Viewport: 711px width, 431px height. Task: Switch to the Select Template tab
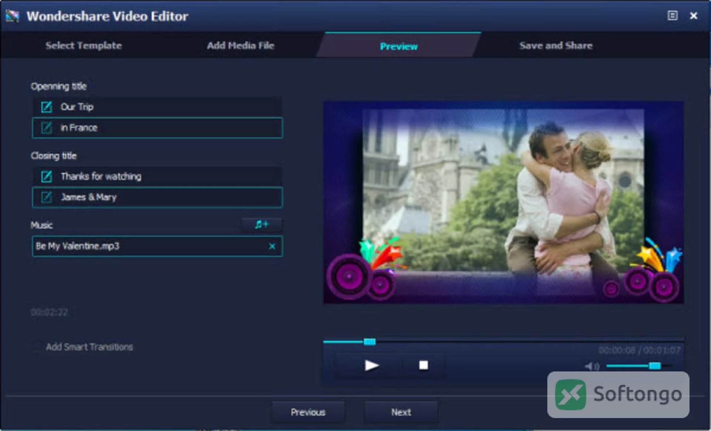pyautogui.click(x=84, y=46)
